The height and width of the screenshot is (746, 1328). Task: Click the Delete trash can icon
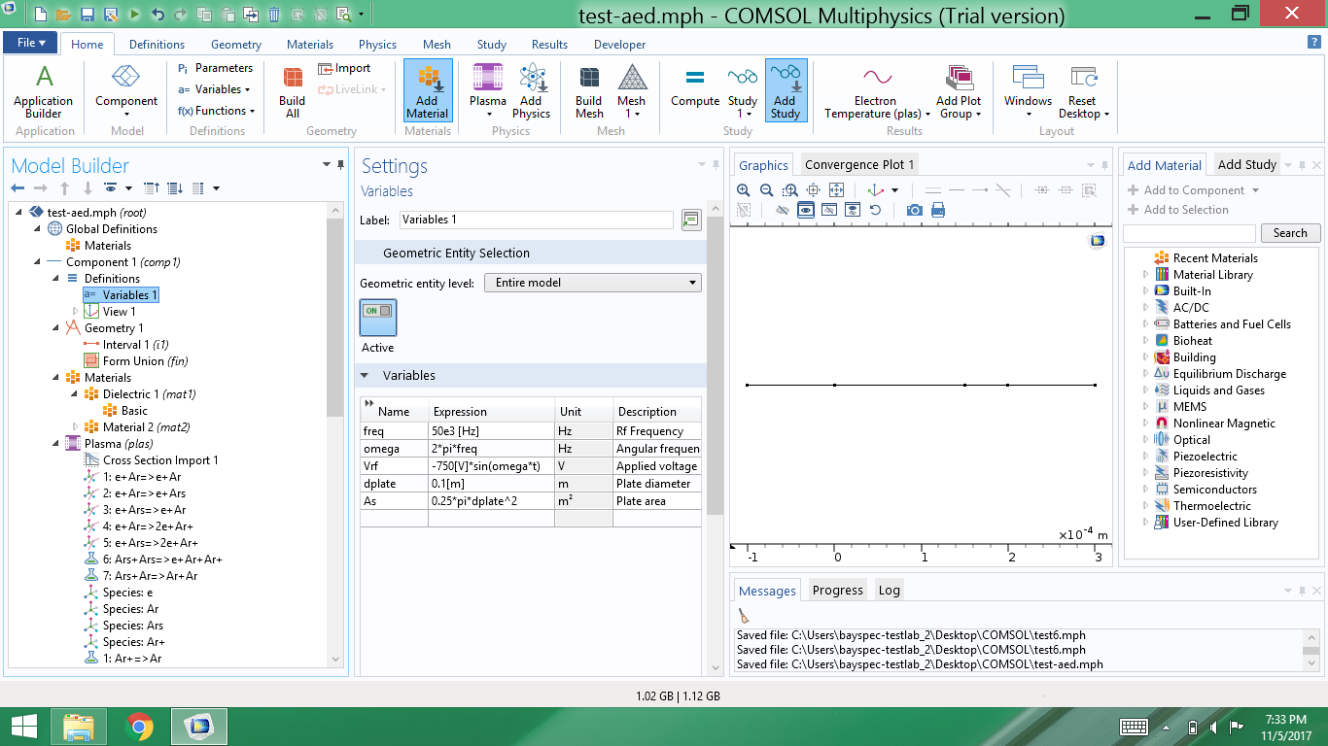274,15
